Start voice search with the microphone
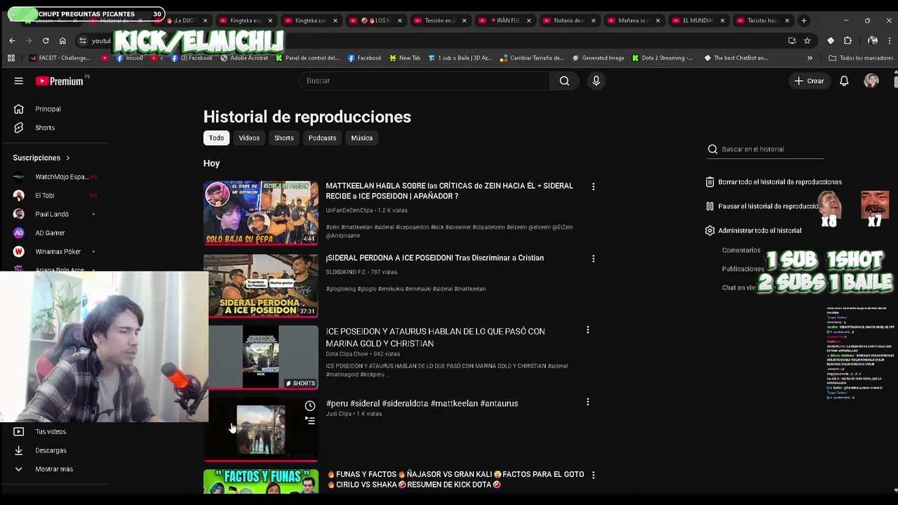The height and width of the screenshot is (505, 898). 596,81
